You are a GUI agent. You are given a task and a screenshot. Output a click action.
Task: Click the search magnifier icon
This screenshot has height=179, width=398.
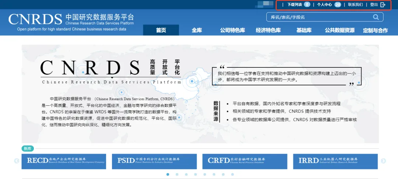point(376,17)
